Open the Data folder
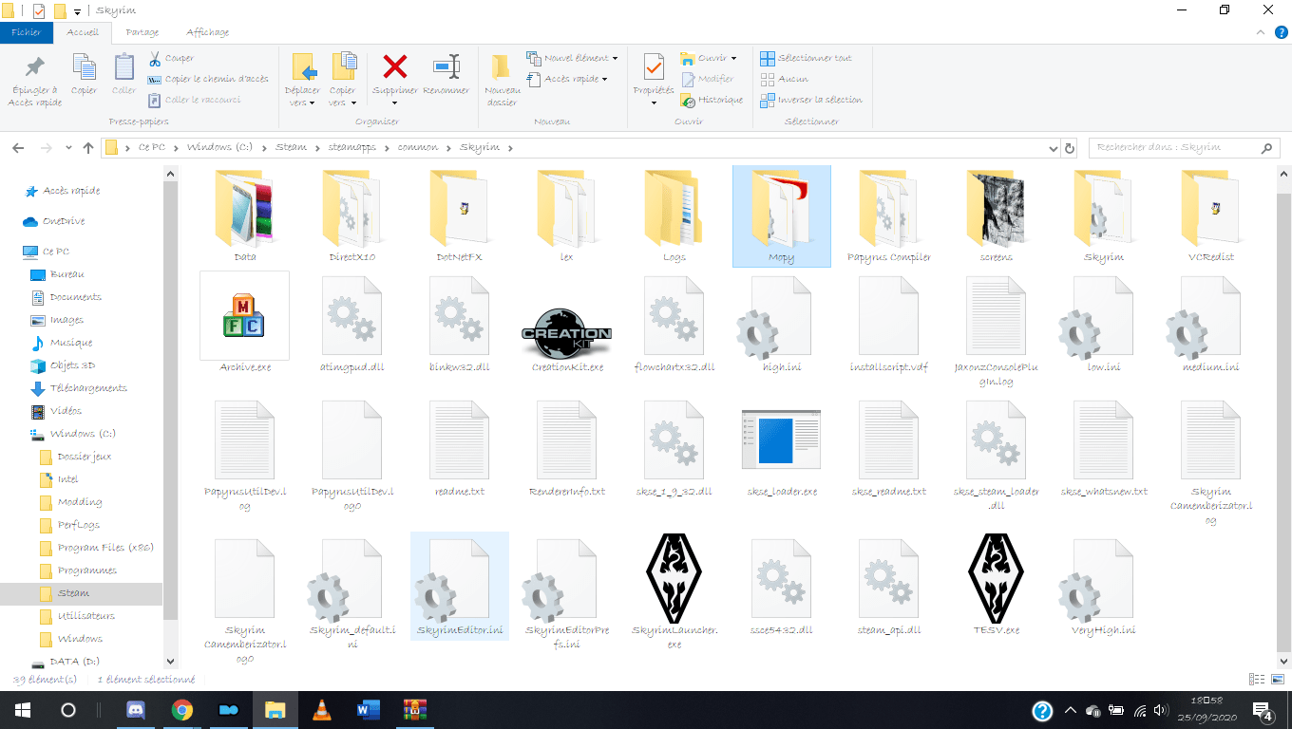The width and height of the screenshot is (1292, 729). [x=244, y=215]
